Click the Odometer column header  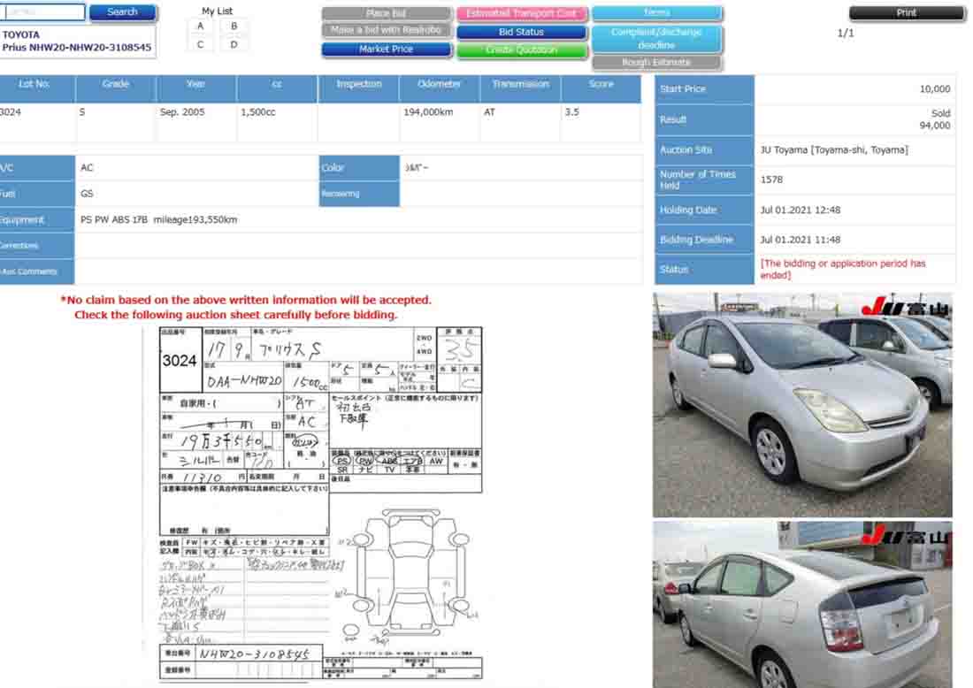pyautogui.click(x=439, y=88)
